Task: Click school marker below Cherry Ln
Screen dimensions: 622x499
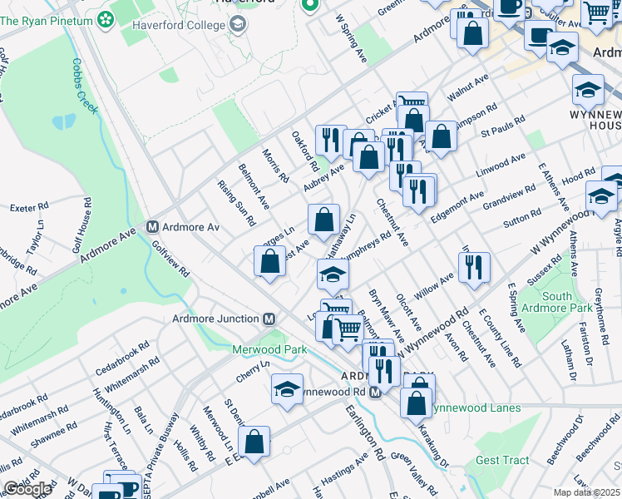Action: pyautogui.click(x=287, y=390)
